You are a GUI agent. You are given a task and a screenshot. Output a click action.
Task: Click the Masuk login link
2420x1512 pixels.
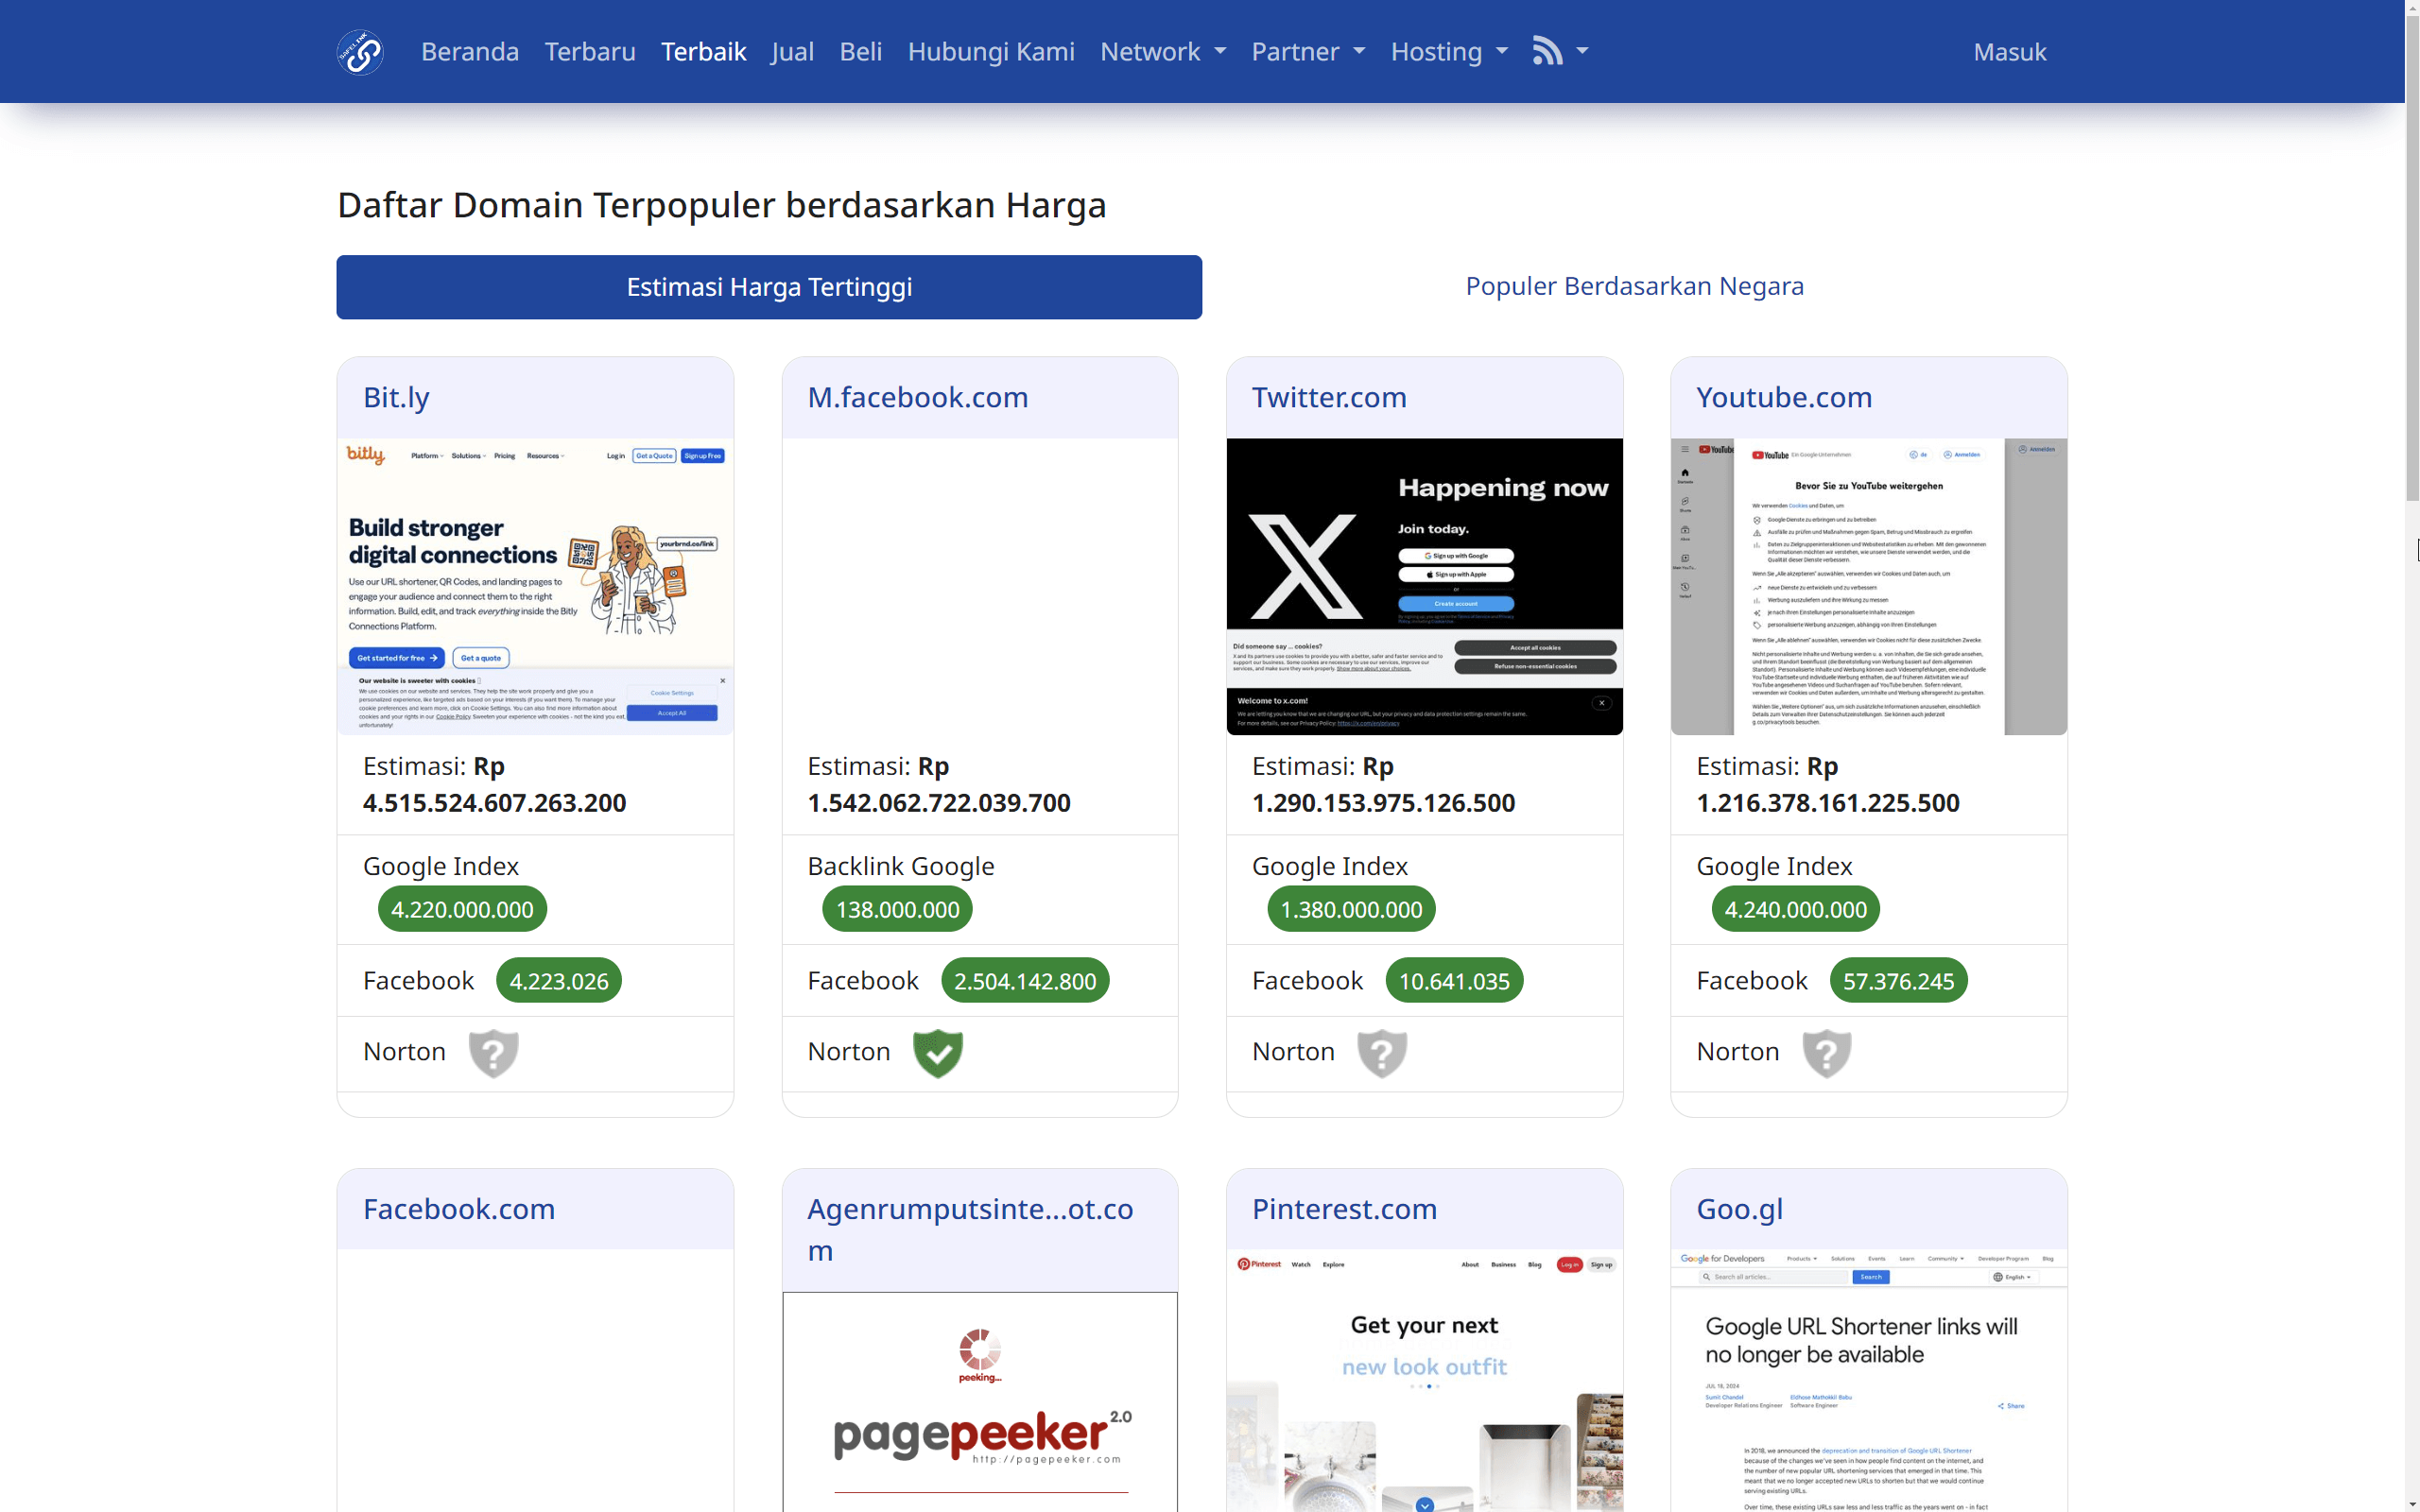[x=2009, y=51]
